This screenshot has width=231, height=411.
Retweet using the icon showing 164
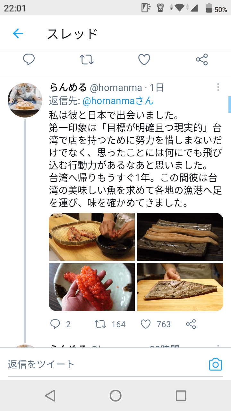click(100, 324)
